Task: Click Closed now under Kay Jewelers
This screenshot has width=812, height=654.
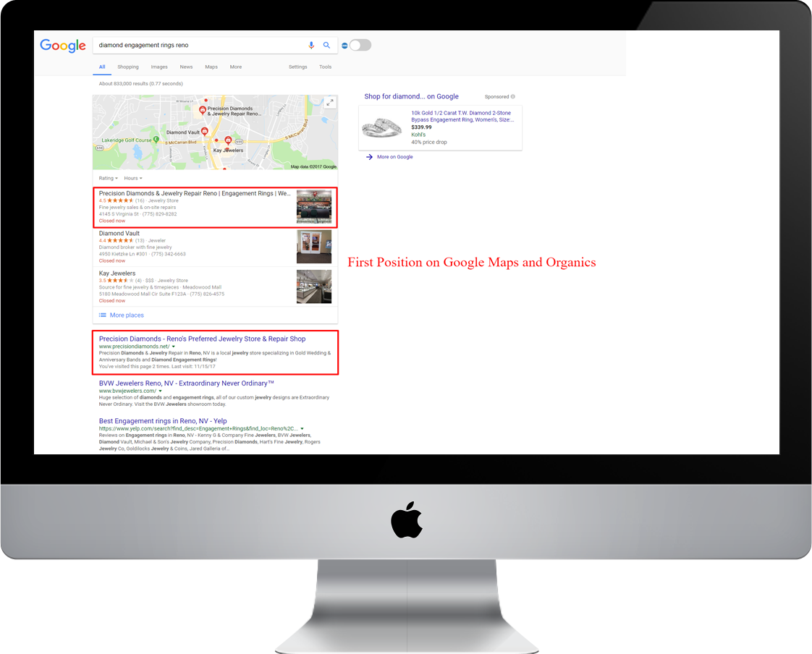Action: coord(112,300)
